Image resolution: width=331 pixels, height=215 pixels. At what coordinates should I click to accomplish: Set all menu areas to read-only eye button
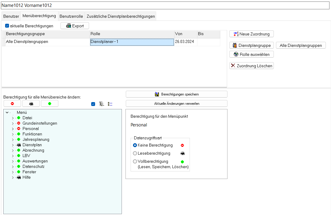(31, 104)
